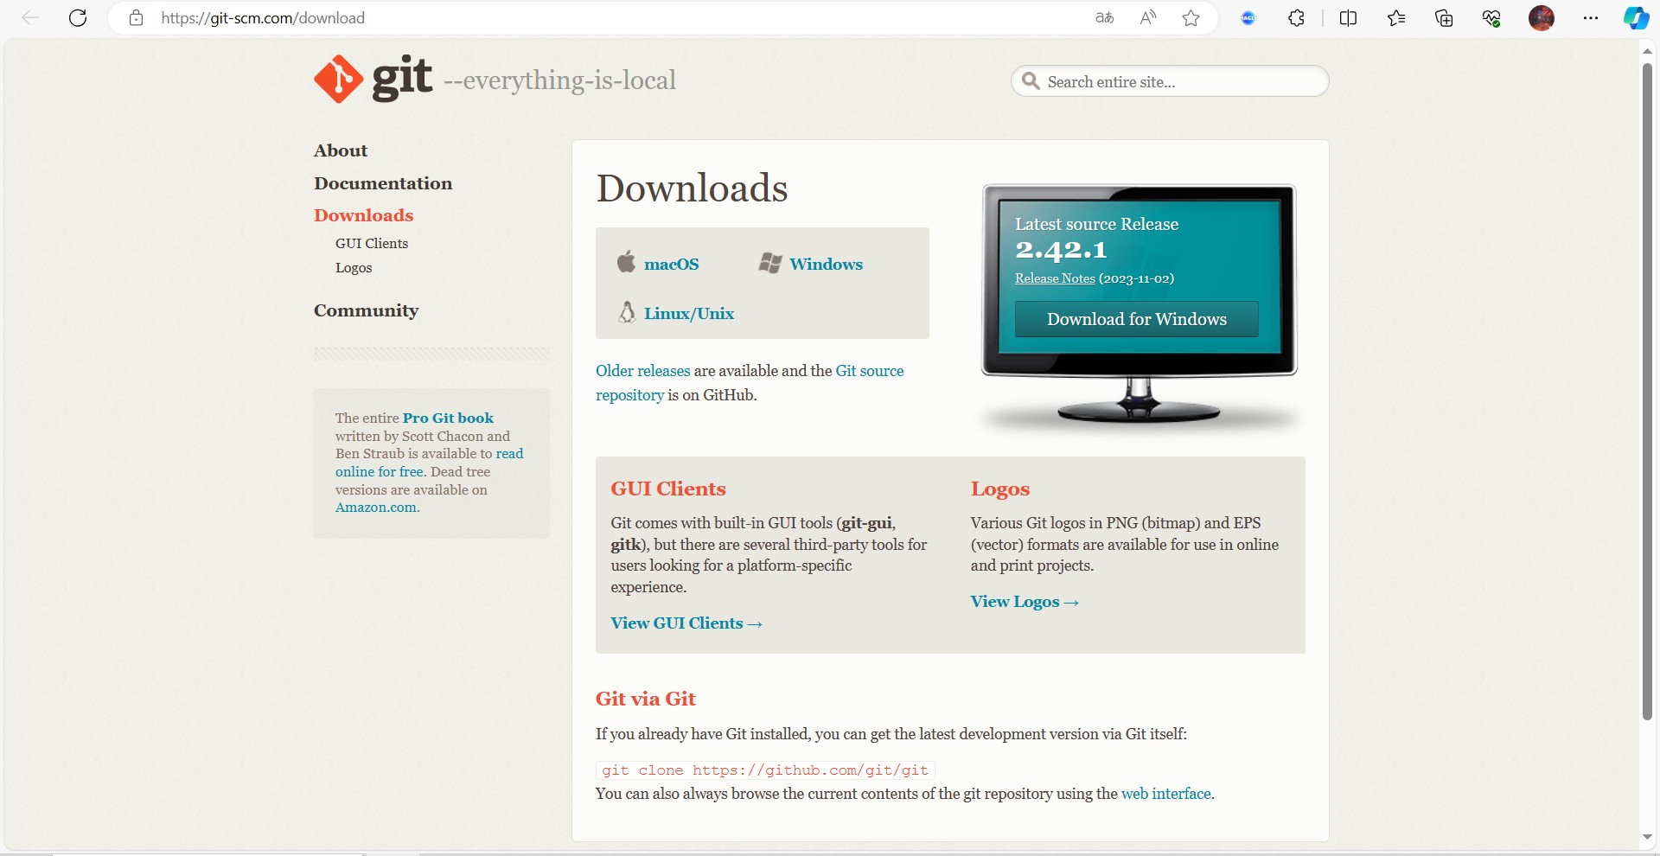Open the Copilot sidebar icon
The height and width of the screenshot is (856, 1660).
pyautogui.click(x=1636, y=18)
